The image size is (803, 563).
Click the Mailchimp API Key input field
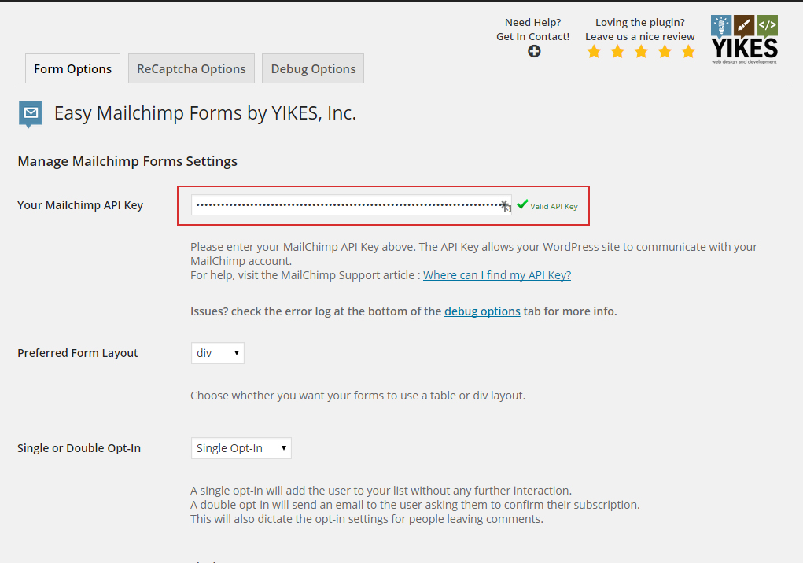[x=351, y=205]
